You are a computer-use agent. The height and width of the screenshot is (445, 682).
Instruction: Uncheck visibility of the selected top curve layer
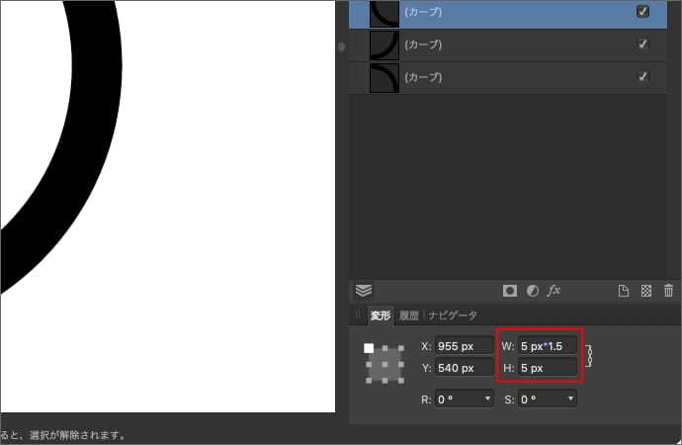point(643,12)
